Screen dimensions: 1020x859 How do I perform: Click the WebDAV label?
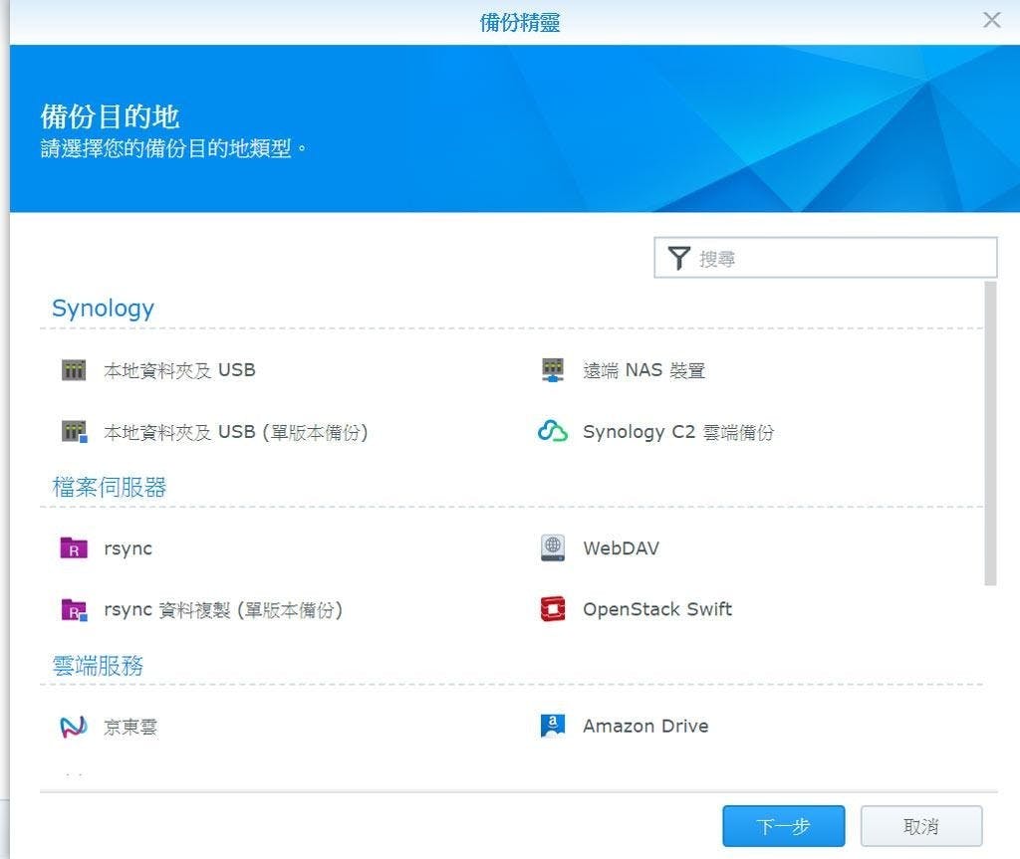point(622,548)
